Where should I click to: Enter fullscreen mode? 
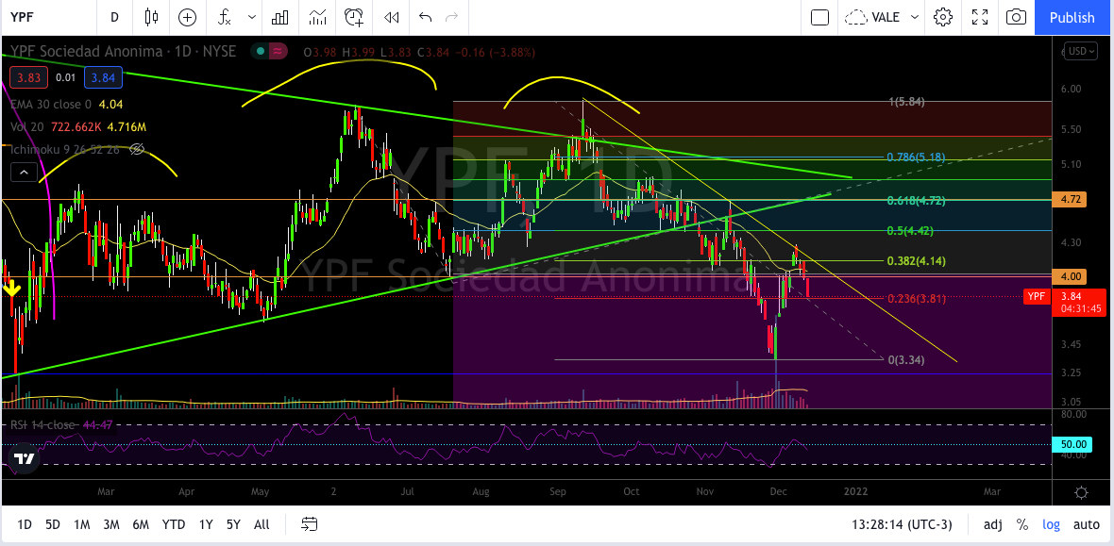point(980,17)
